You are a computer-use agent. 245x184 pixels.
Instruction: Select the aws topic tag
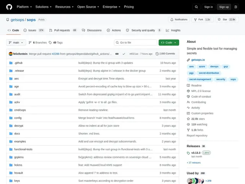point(191,66)
